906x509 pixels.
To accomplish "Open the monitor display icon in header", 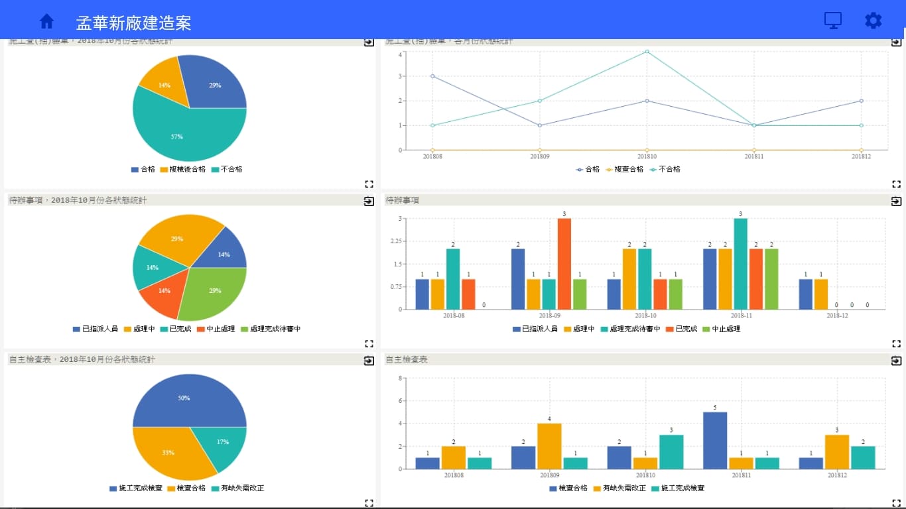I will (x=832, y=21).
